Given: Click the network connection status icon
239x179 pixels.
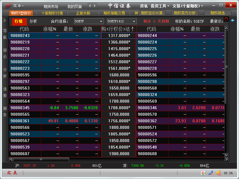Looking at the screenshot, I should [211, 173].
